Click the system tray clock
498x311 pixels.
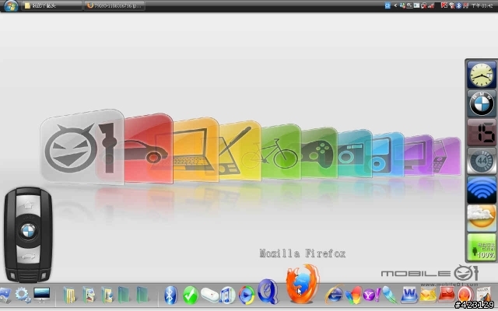tap(482, 5)
